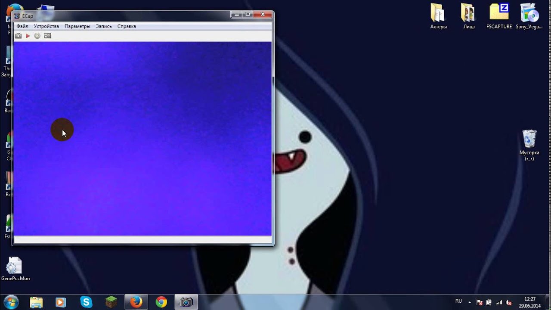Viewport: 551px width, 310px height.
Task: Open Minecraft from the taskbar
Action: coord(111,302)
